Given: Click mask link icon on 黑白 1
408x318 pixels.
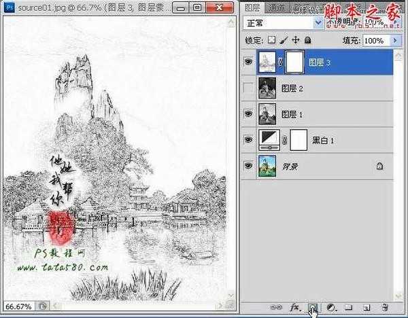Looking at the screenshot, I should 285,141.
